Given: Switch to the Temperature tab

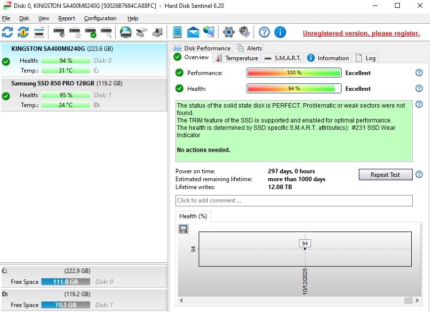Looking at the screenshot, I should tap(237, 58).
